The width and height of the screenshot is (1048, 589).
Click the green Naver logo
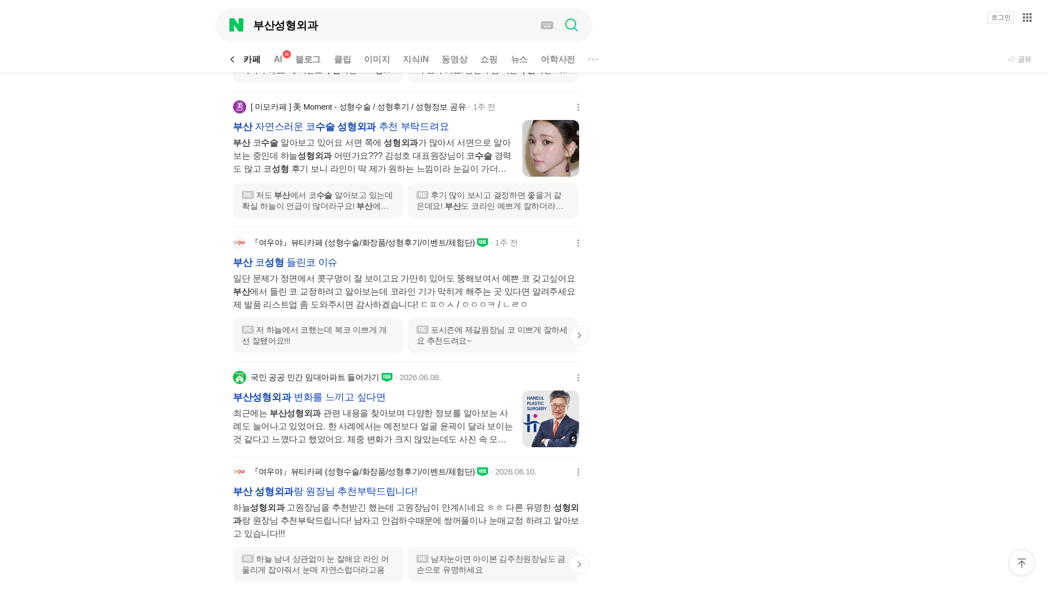pos(236,25)
